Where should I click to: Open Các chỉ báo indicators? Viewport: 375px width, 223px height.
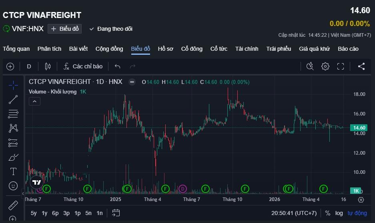pyautogui.click(x=83, y=66)
